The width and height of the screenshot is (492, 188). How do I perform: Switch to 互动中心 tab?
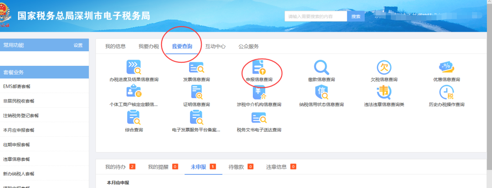coord(215,47)
